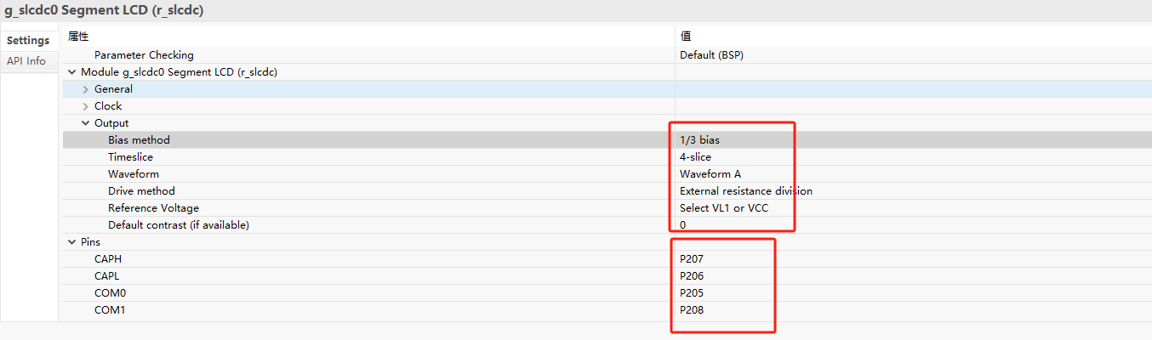Open the API Info tab
The width and height of the screenshot is (1152, 340).
pyautogui.click(x=26, y=61)
